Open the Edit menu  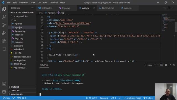15,2
